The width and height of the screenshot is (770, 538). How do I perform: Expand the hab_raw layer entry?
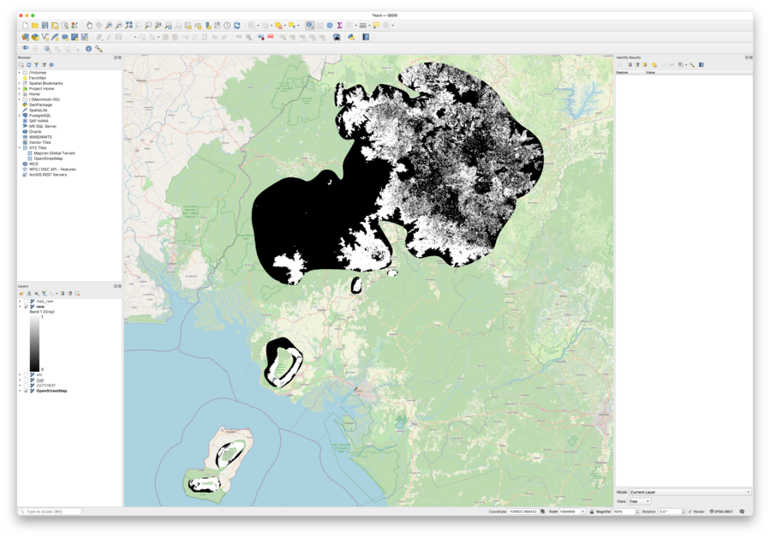(21, 302)
